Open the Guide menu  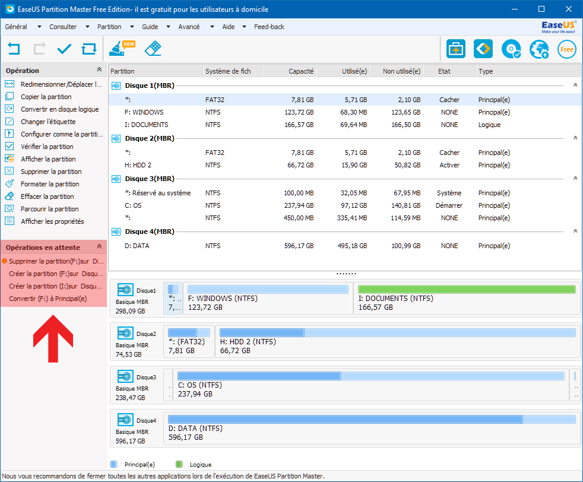[150, 27]
